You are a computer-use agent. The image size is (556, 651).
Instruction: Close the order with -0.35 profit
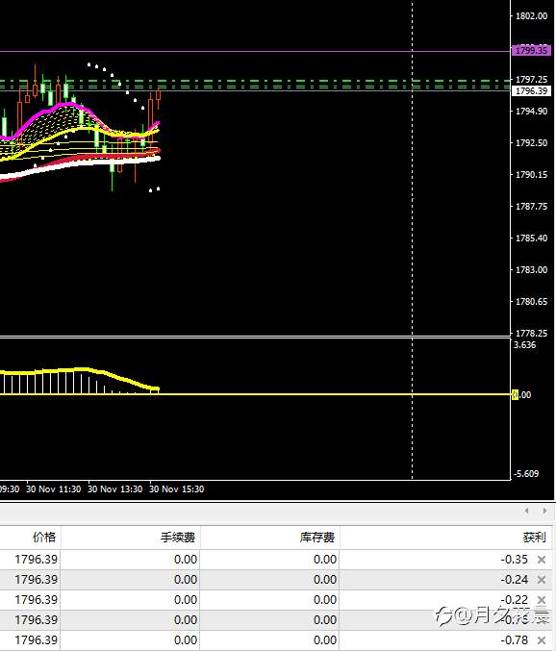click(x=541, y=560)
